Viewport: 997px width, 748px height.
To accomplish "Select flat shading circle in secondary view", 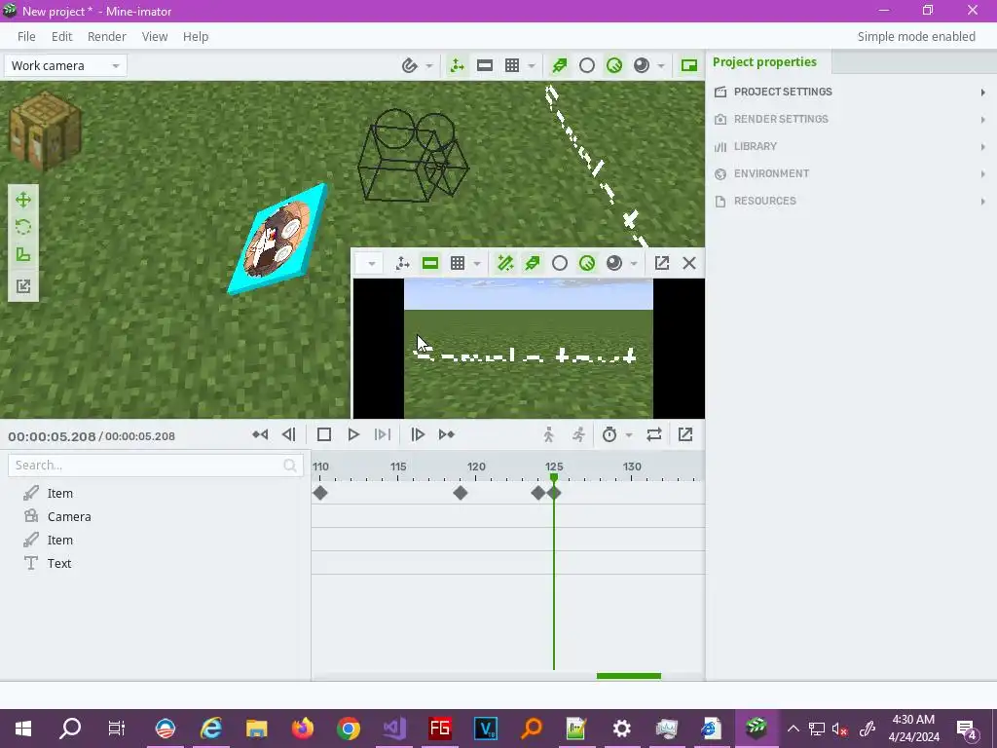I will click(x=560, y=263).
